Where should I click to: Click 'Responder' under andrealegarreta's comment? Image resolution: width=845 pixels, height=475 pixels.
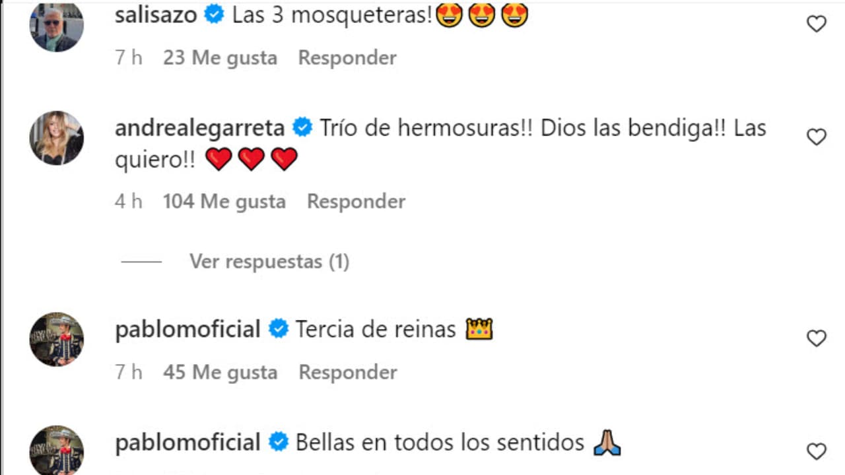point(356,201)
